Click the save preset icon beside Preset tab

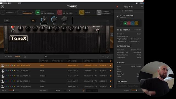25,57
